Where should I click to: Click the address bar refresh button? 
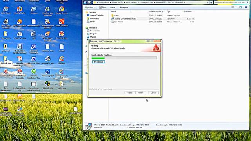point(211,2)
